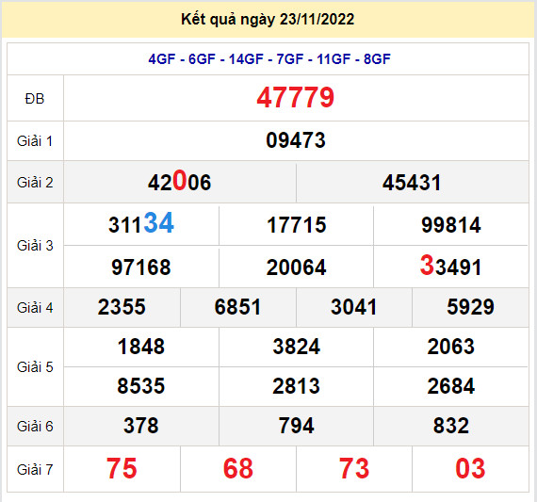
Task: Select the Giải 5 number 2684
Action: (x=450, y=386)
